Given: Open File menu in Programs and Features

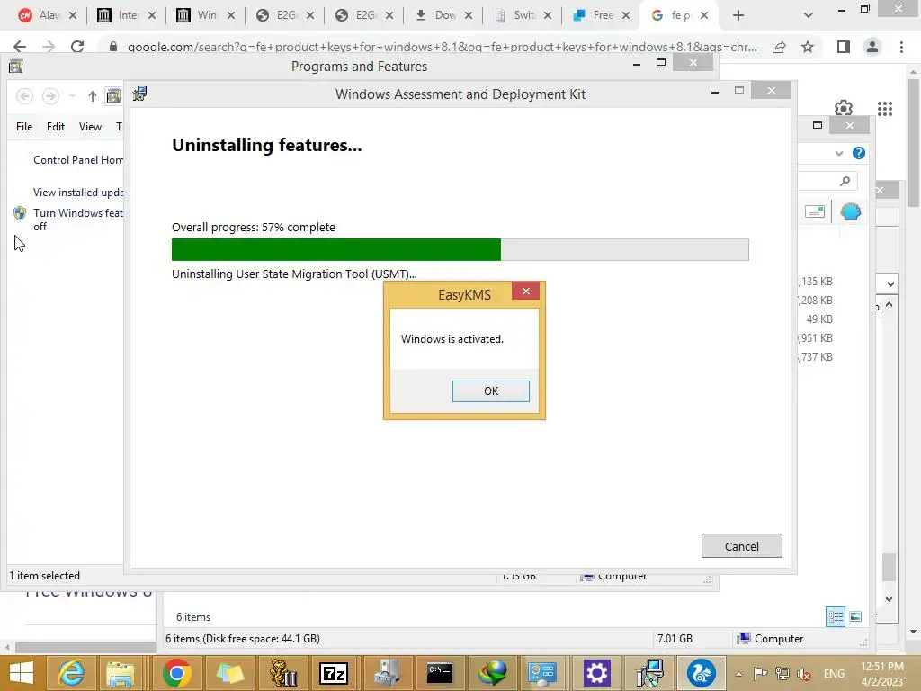Looking at the screenshot, I should click(24, 126).
